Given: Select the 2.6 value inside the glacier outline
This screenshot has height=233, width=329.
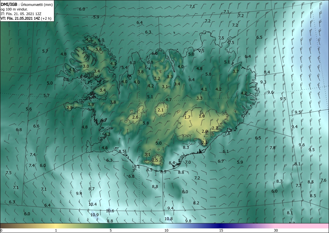Looking at the screenshot, I should pyautogui.click(x=135, y=117).
